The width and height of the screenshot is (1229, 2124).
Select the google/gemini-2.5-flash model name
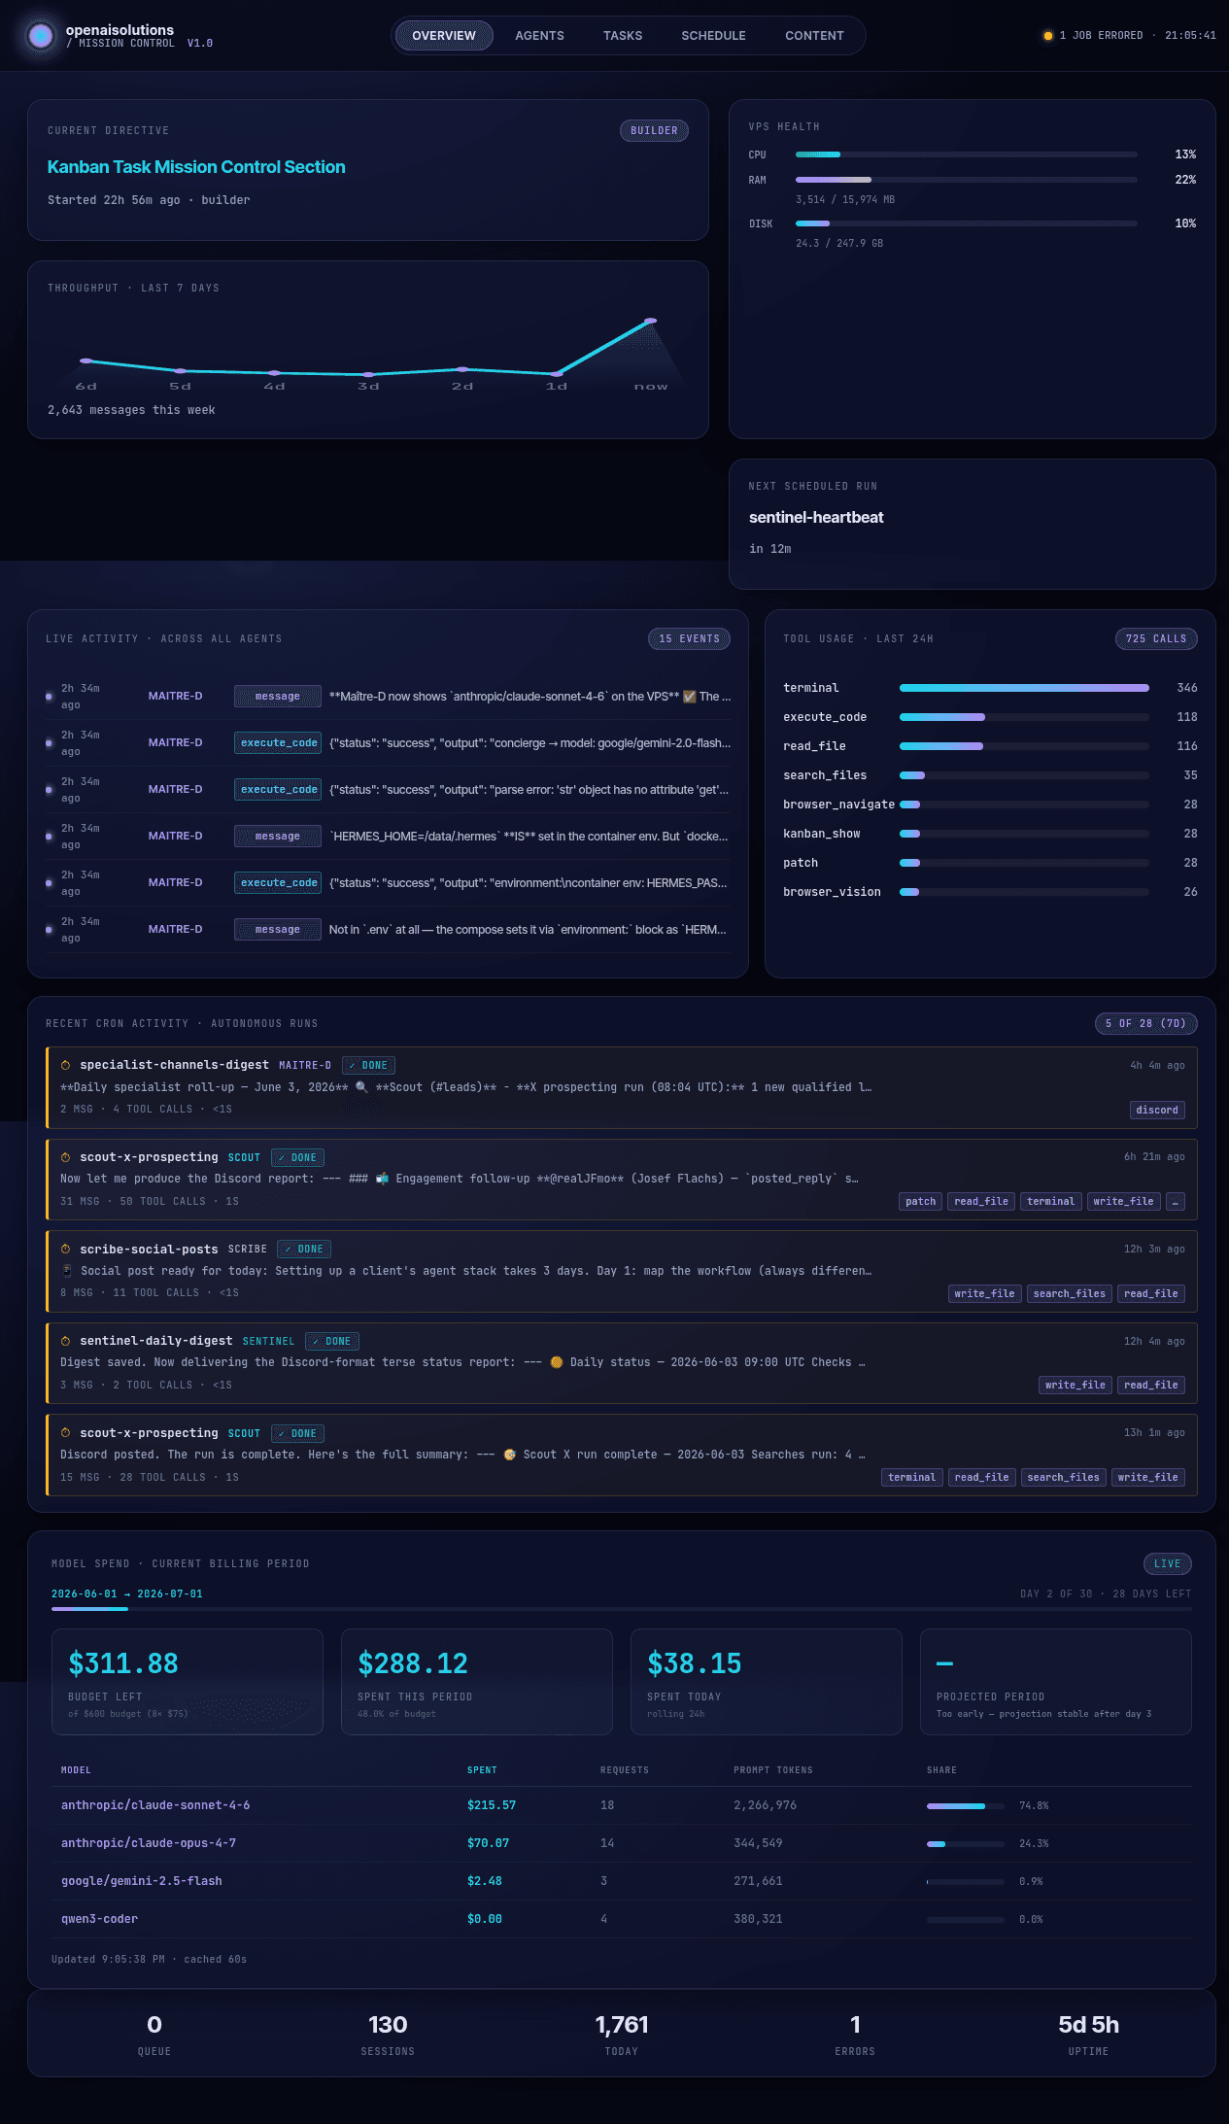142,1881
